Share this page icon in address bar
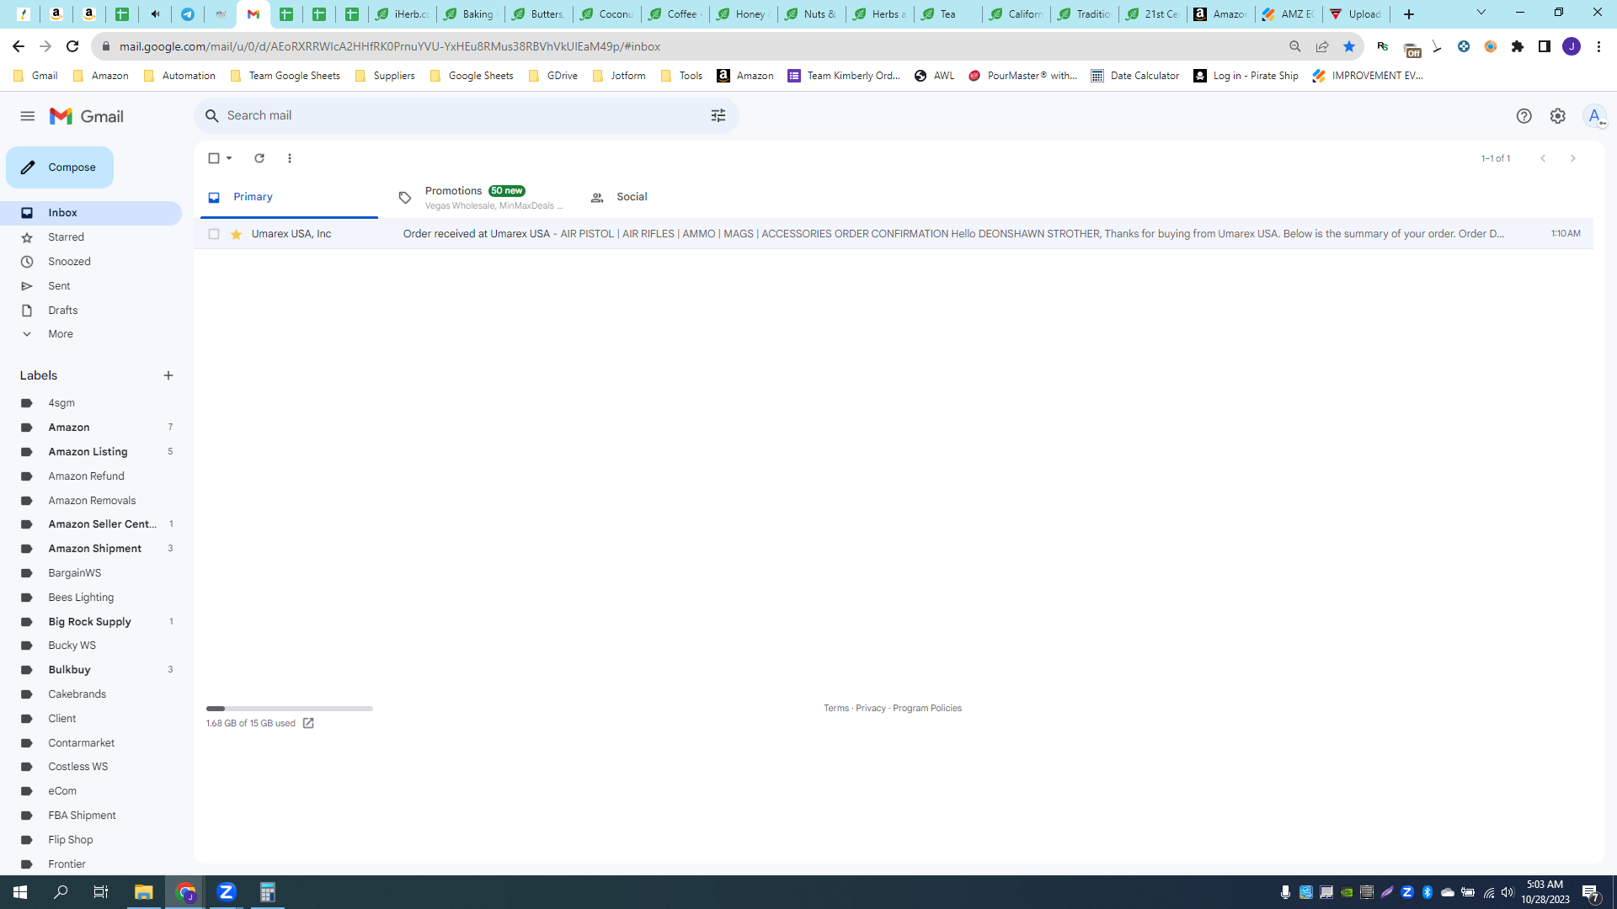This screenshot has height=909, width=1617. tap(1322, 46)
